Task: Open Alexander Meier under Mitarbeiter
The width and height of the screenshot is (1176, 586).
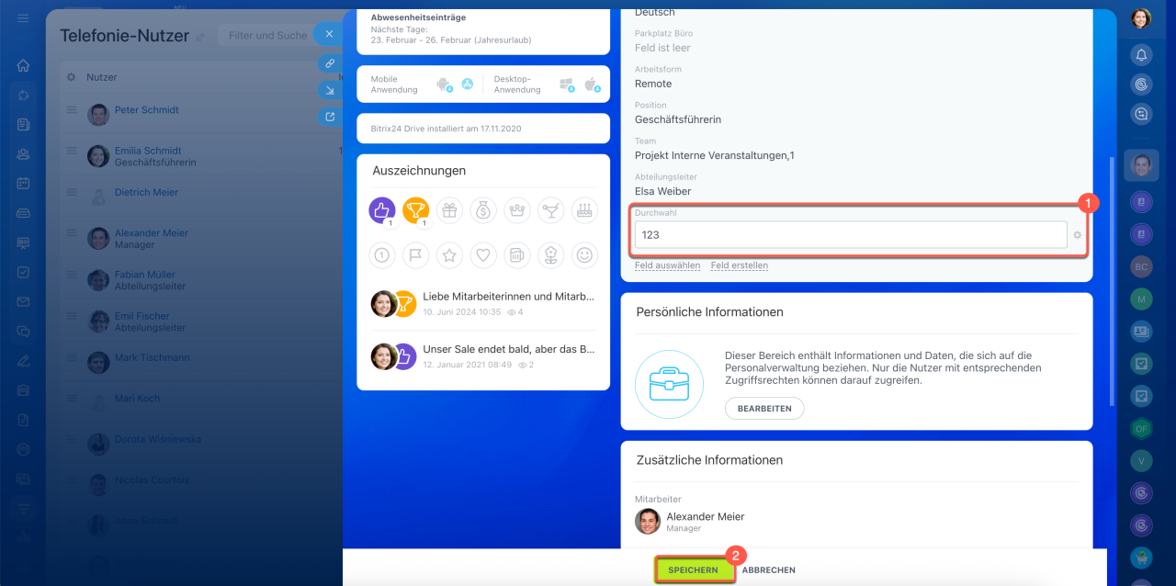Action: coord(706,517)
